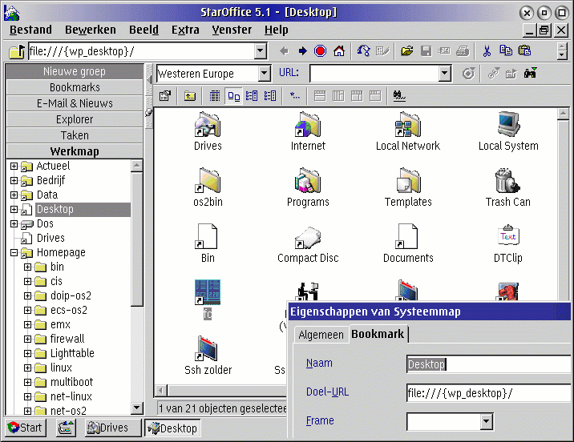Click the Help menu
Viewport: 574px width, 442px height.
tap(277, 30)
